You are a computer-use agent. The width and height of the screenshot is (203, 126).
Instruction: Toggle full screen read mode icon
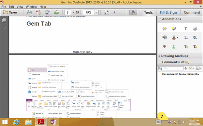pos(107,12)
